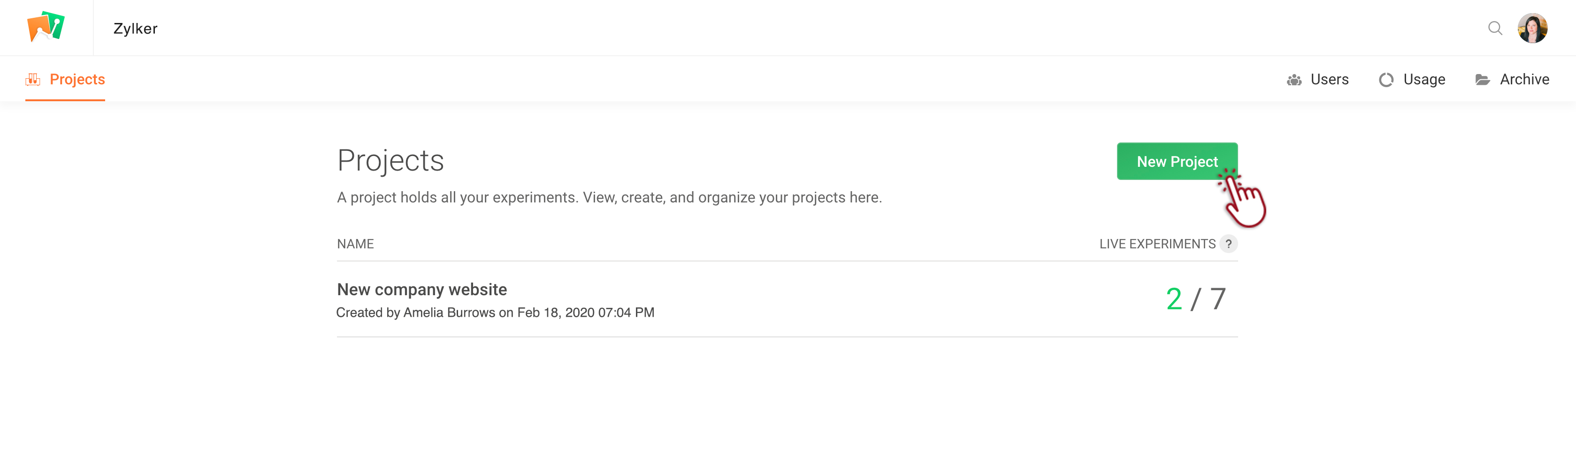Image resolution: width=1576 pixels, height=455 pixels.
Task: Open the user profile avatar
Action: tap(1532, 28)
